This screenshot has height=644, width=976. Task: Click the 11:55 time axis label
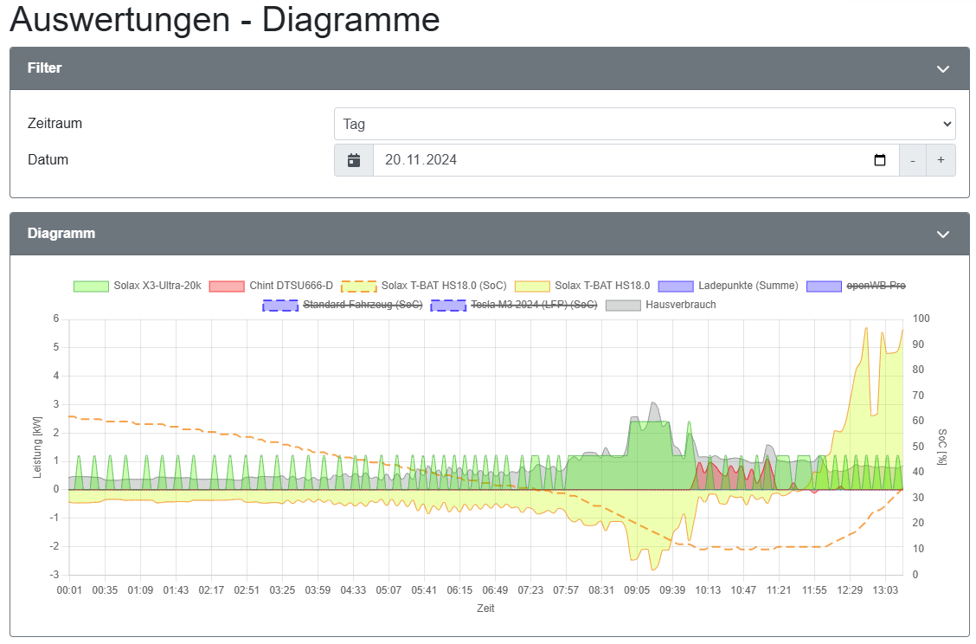tap(814, 590)
